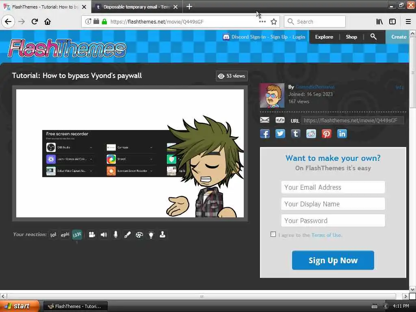Image resolution: width=416 pixels, height=312 pixels.
Task: Click the Forward navigation arrow
Action: tap(22, 22)
